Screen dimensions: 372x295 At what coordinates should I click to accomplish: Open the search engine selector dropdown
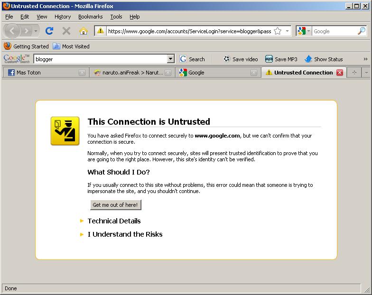tap(304, 31)
